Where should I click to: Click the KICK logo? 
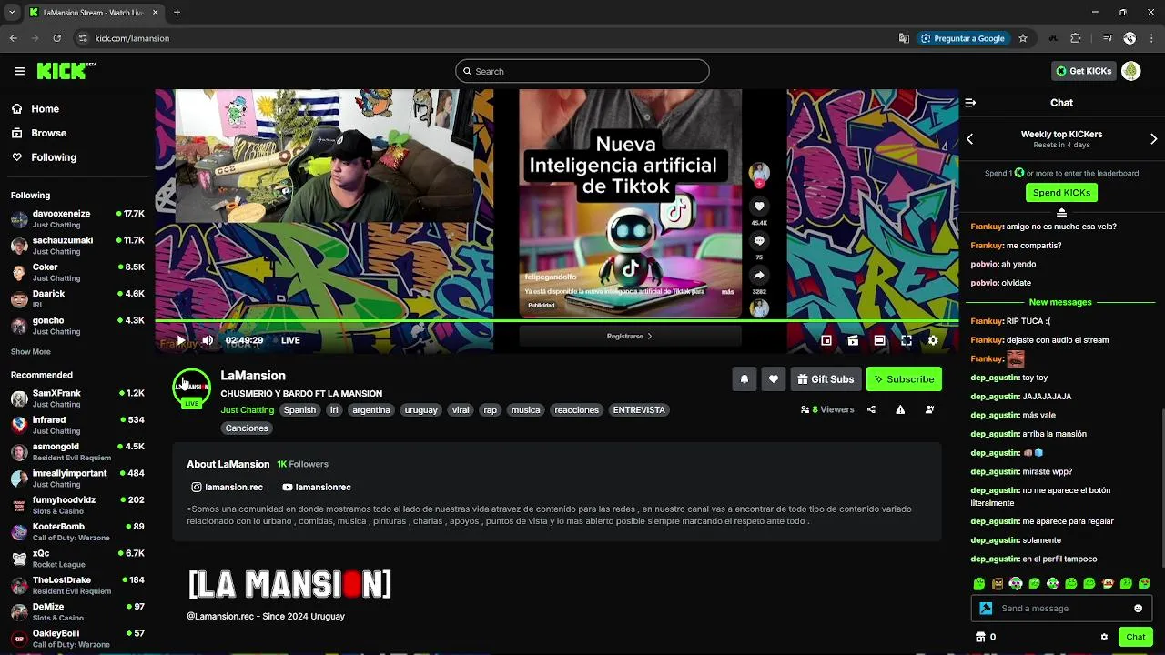[66, 71]
